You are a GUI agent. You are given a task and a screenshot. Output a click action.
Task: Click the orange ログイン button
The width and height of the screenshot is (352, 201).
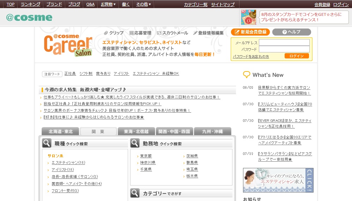(297, 56)
